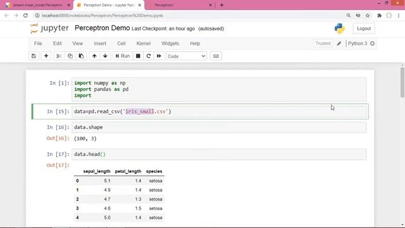Open the View menu
Image resolution: width=405 pixels, height=228 pixels.
click(77, 44)
